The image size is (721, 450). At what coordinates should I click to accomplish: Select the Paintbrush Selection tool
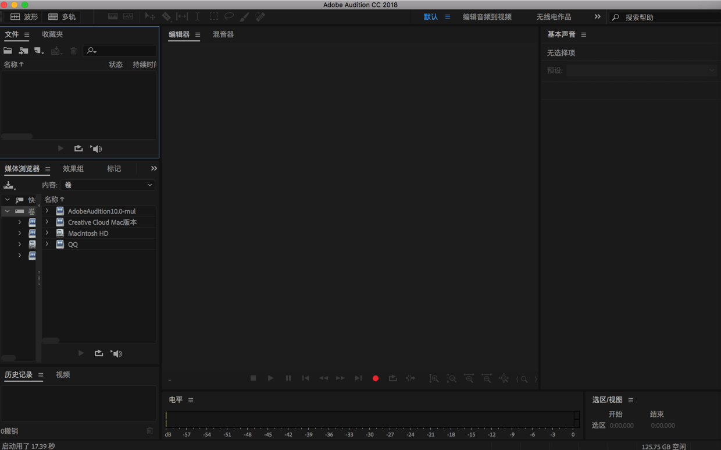244,17
